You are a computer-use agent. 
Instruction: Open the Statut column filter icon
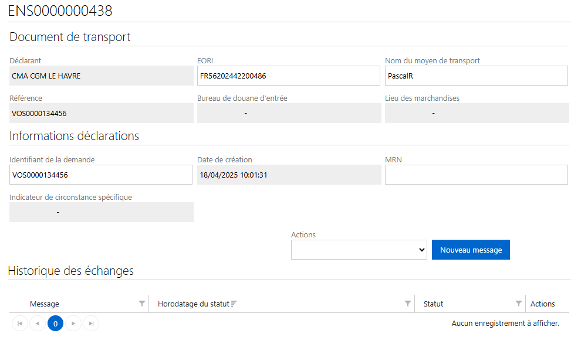[x=519, y=304]
